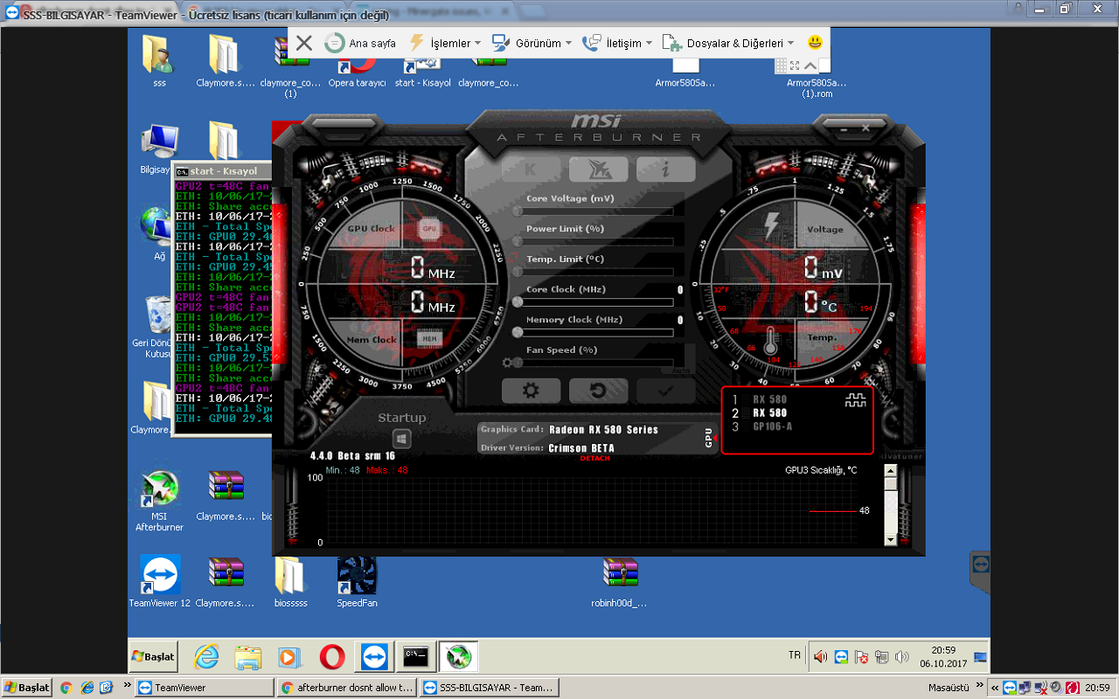This screenshot has height=699, width=1119.
Task: Open the sss folder on the remote desktop
Action: (x=159, y=61)
